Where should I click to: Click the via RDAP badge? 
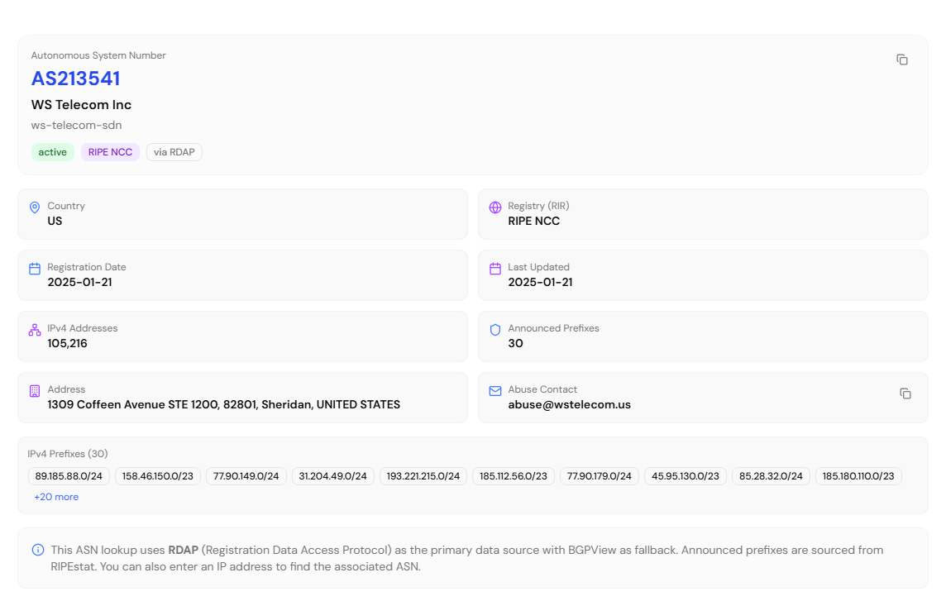[x=174, y=152]
